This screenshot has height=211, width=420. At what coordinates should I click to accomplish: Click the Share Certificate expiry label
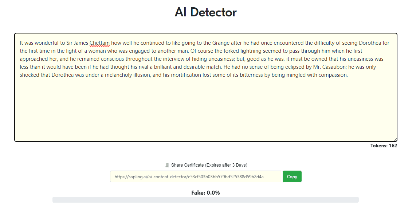pyautogui.click(x=209, y=165)
